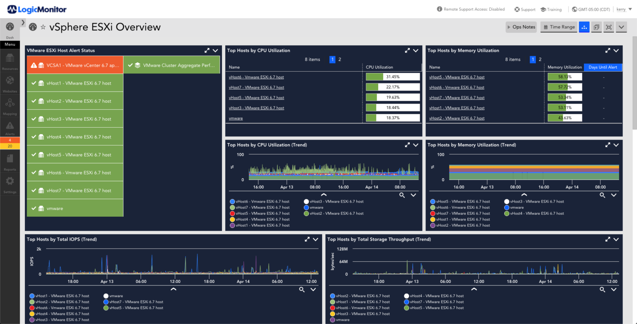The width and height of the screenshot is (637, 324).
Task: Open the Menu item below Dash
Action: point(10,45)
